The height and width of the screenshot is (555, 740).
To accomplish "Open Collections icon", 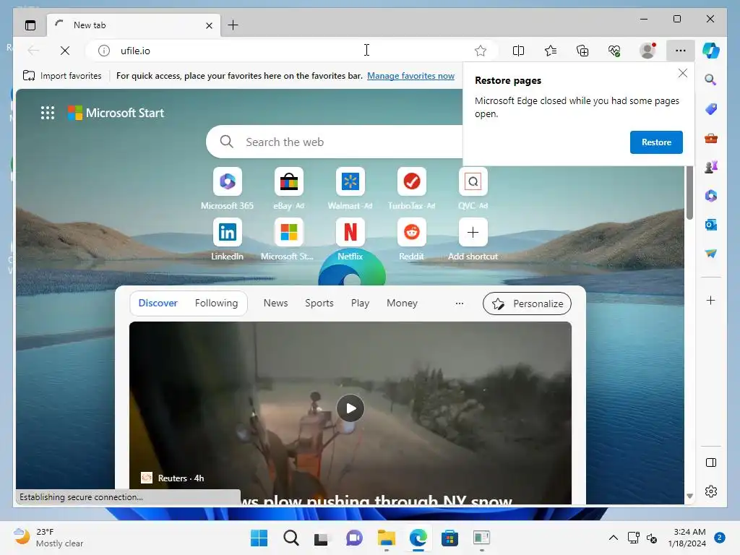I will pyautogui.click(x=582, y=51).
